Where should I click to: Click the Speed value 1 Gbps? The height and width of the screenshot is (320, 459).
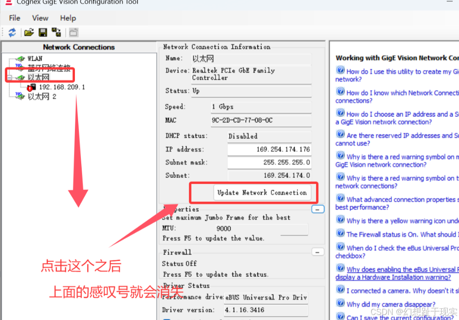click(x=261, y=107)
